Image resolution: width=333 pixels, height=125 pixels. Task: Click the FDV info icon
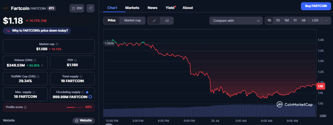[76, 60]
